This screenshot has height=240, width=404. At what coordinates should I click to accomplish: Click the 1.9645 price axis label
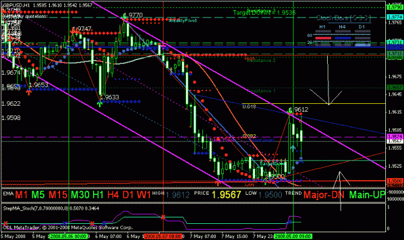[395, 94]
